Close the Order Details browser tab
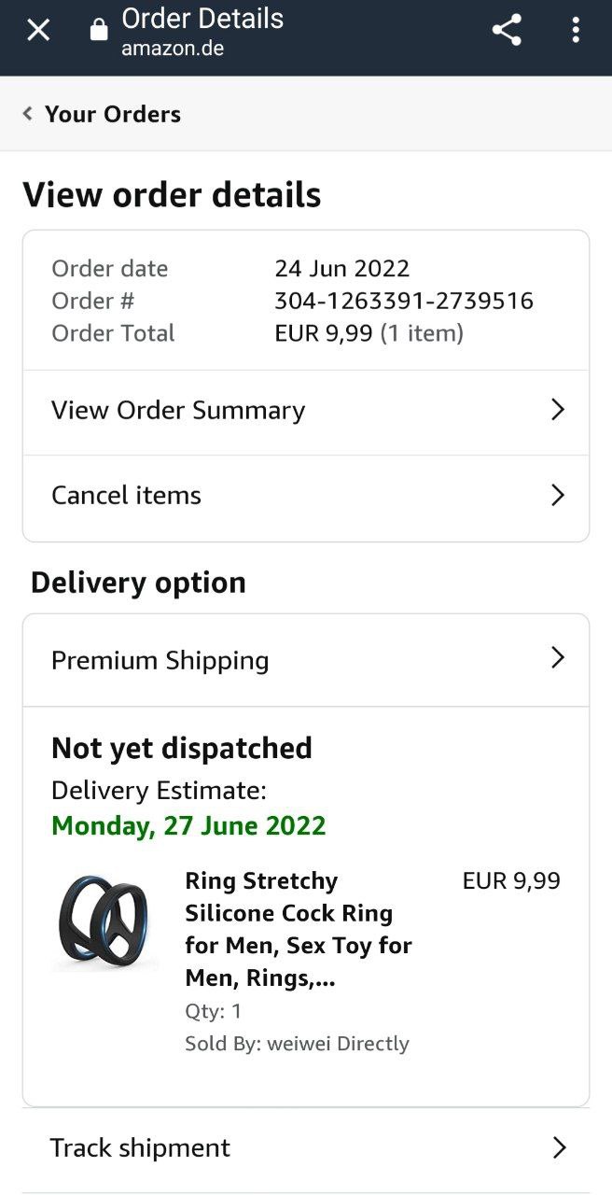Screen dimensions: 612x1195 pos(38,31)
